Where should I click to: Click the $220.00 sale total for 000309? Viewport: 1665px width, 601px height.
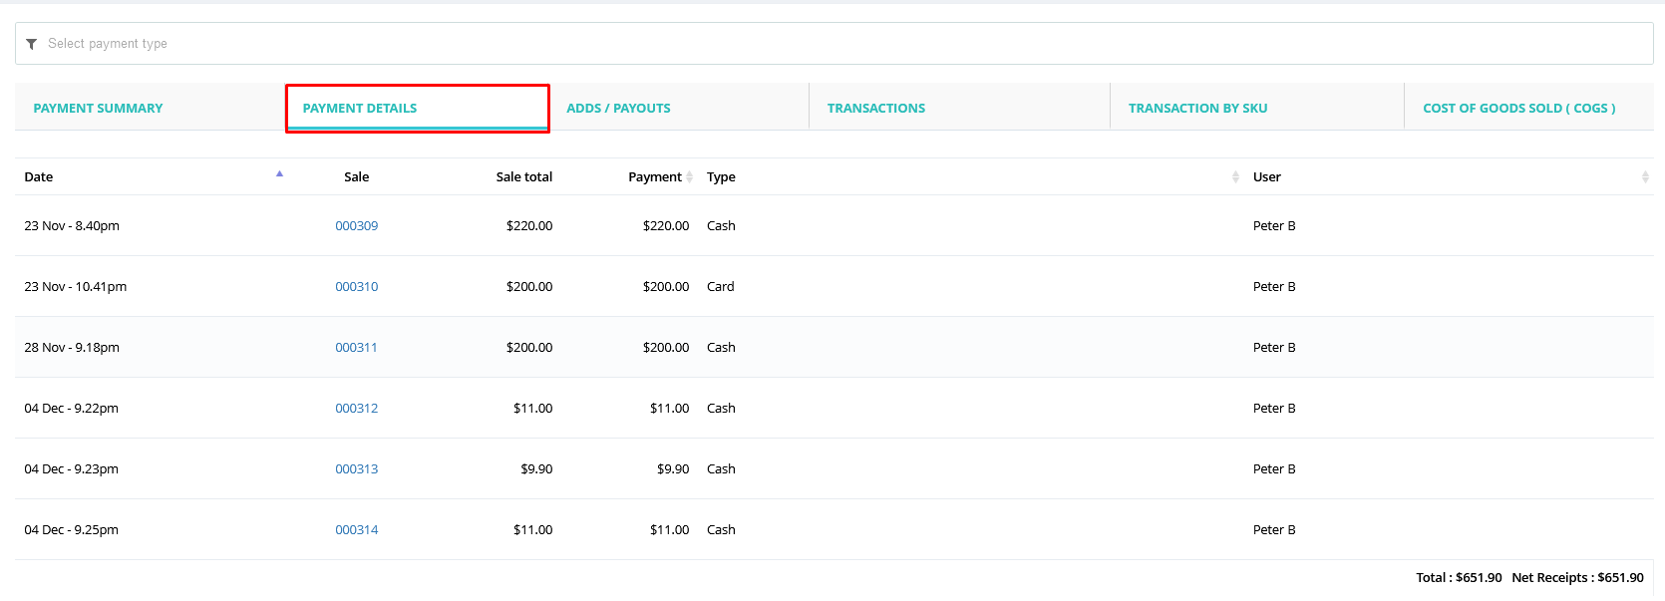point(529,225)
